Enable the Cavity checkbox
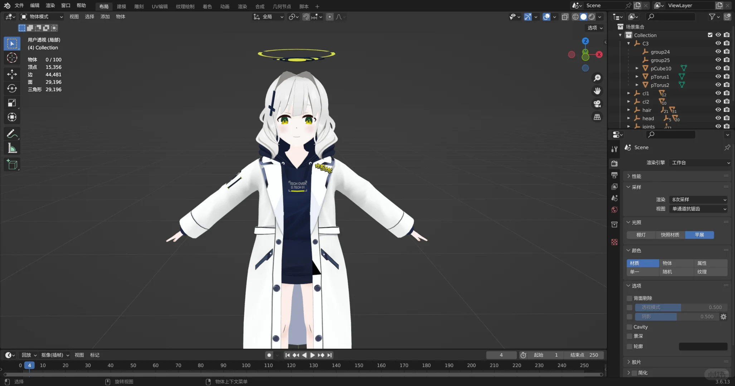The width and height of the screenshot is (735, 386). 629,327
